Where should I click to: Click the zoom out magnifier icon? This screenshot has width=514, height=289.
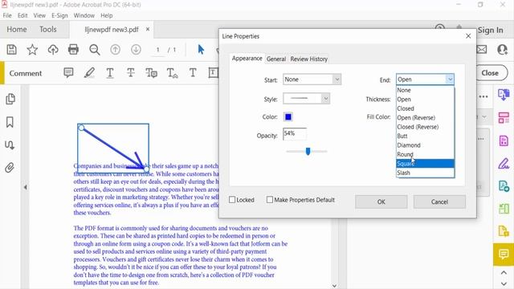(x=95, y=50)
